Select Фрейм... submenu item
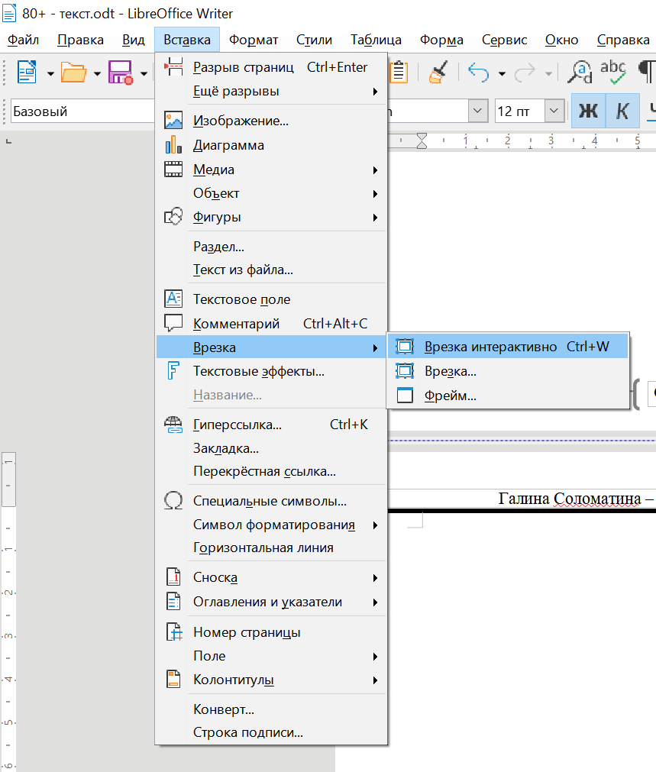Viewport: 656px width, 772px height. pos(508,396)
